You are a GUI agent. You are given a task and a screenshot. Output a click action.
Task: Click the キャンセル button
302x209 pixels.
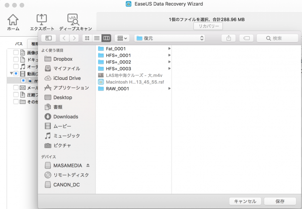(245, 201)
